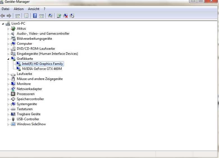Expand the Systemgeräte category
Viewport: 219px width, 158px height.
click(x=8, y=104)
